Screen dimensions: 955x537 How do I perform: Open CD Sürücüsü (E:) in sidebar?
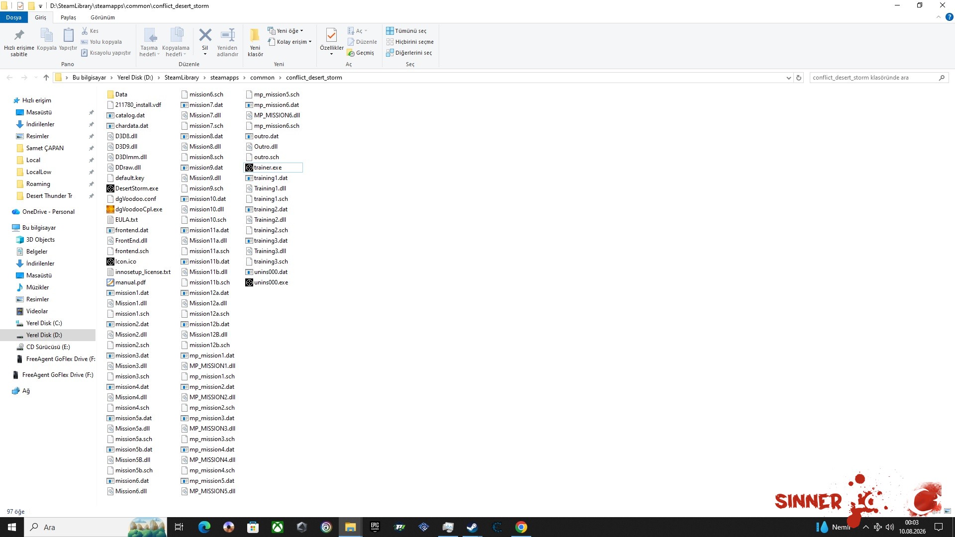(x=48, y=347)
